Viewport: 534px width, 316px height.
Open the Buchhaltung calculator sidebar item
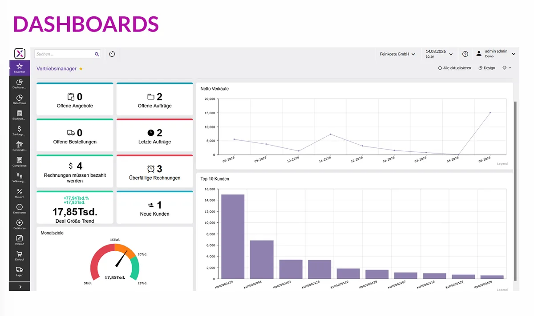tap(20, 115)
